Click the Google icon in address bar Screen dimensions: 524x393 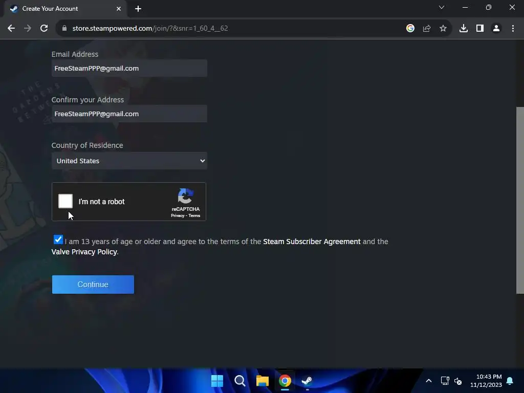click(x=410, y=29)
